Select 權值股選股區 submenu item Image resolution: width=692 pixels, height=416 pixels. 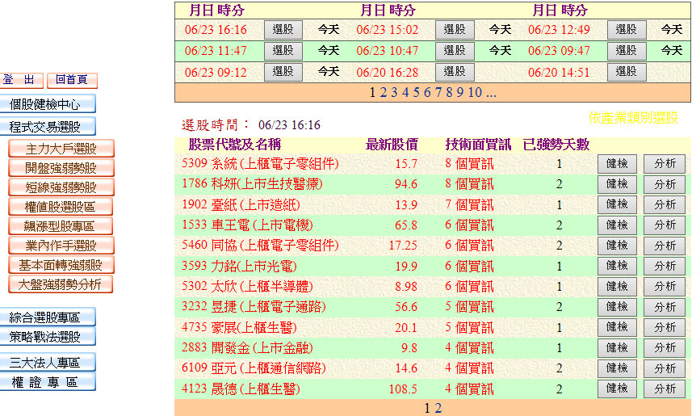pyautogui.click(x=61, y=207)
